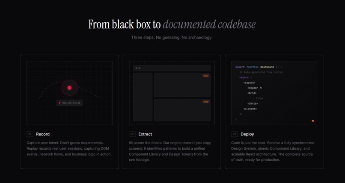345x183 pixels.
Task: Click the 'return (' code line
Action: (x=246, y=77)
